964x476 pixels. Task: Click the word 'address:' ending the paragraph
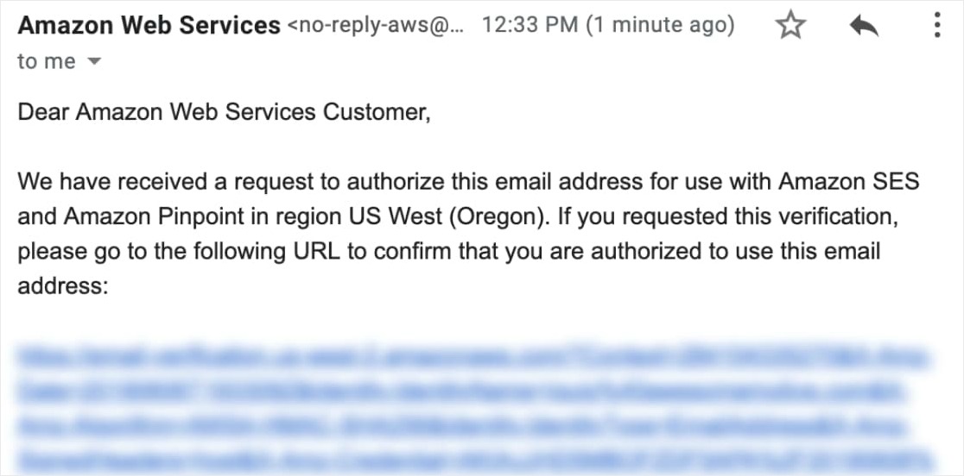tap(63, 286)
